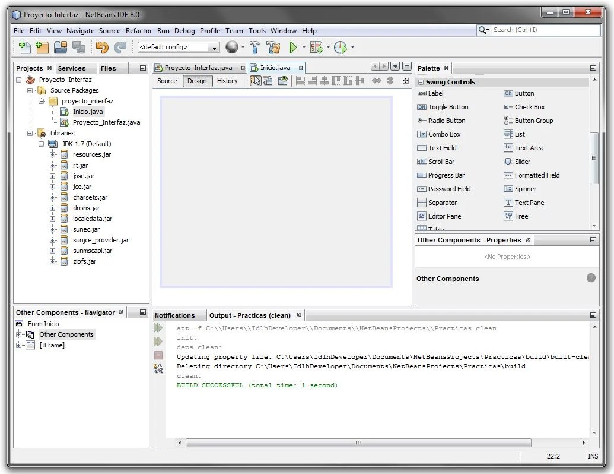The image size is (614, 474).
Task: Run the main project
Action: pyautogui.click(x=293, y=47)
